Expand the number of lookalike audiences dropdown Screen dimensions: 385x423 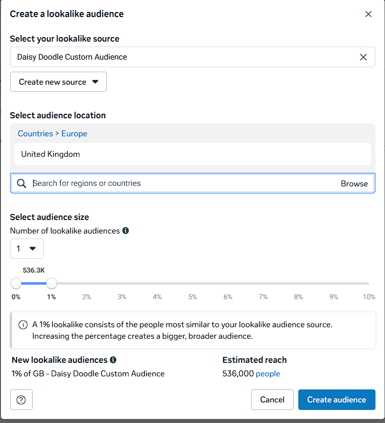click(27, 249)
